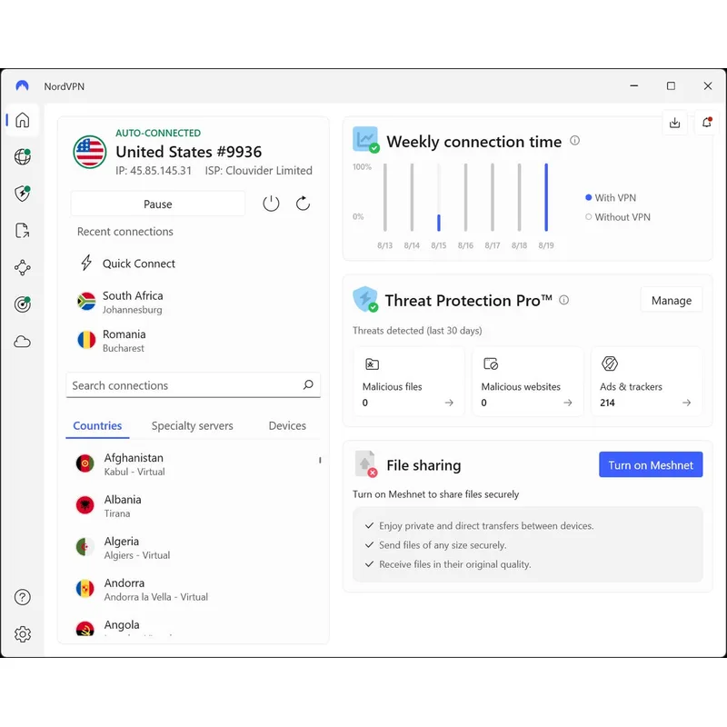Open Threat Protection from the sidebar shield icon
This screenshot has width=727, height=727.
(22, 194)
